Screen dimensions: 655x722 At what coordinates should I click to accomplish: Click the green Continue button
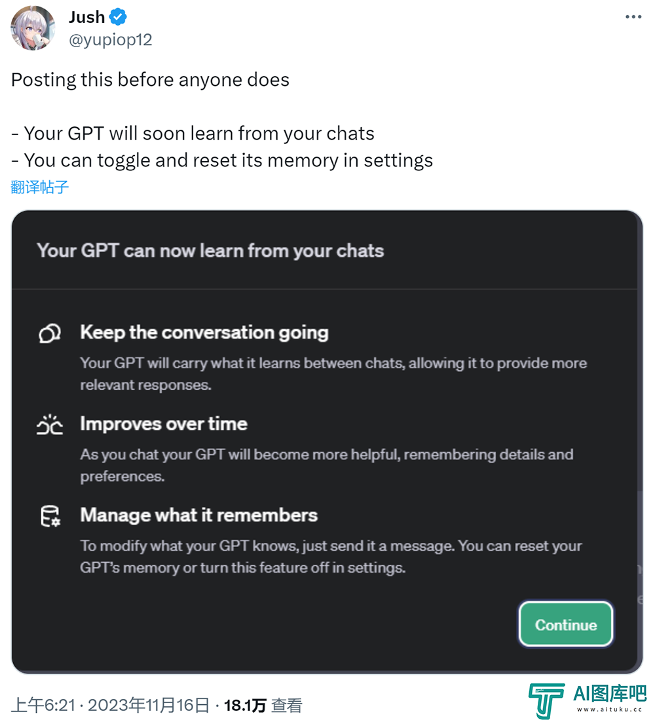coord(566,624)
